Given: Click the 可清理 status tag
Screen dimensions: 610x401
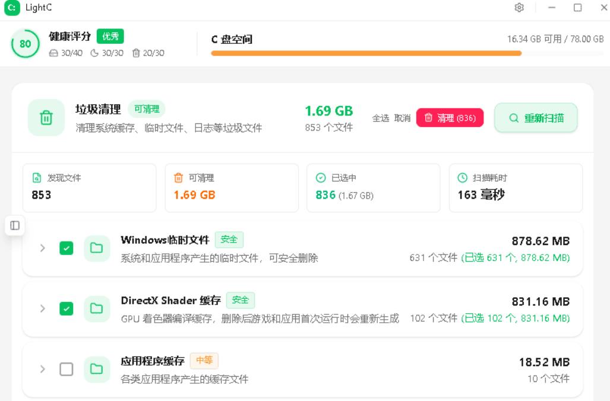Looking at the screenshot, I should 147,109.
